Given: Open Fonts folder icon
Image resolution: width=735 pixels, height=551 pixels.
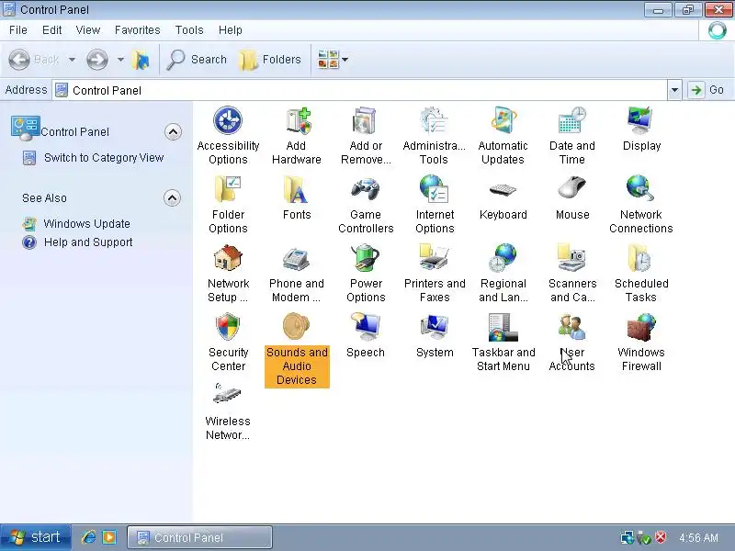Looking at the screenshot, I should pos(297,190).
